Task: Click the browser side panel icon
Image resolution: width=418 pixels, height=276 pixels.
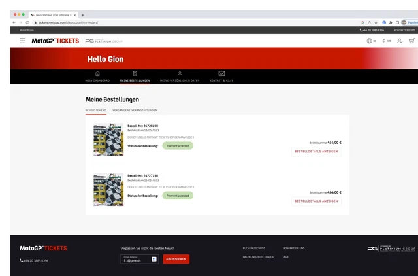Action: 397,22
